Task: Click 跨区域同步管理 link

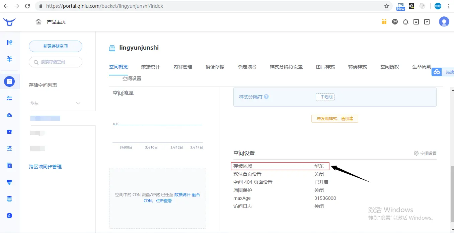Action: (45, 167)
